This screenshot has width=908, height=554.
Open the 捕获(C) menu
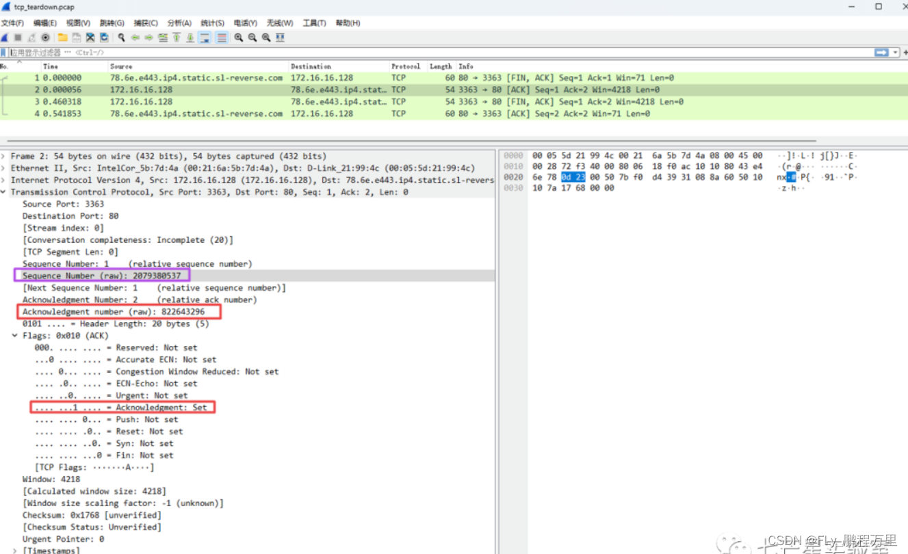point(146,23)
